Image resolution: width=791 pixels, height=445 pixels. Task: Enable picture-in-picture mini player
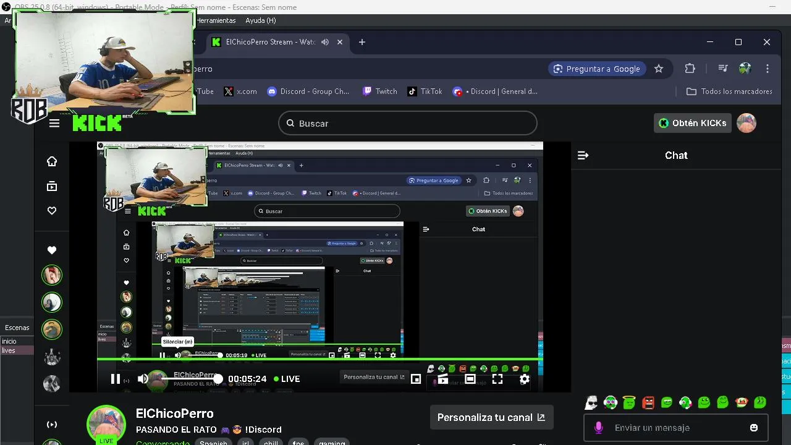click(416, 379)
